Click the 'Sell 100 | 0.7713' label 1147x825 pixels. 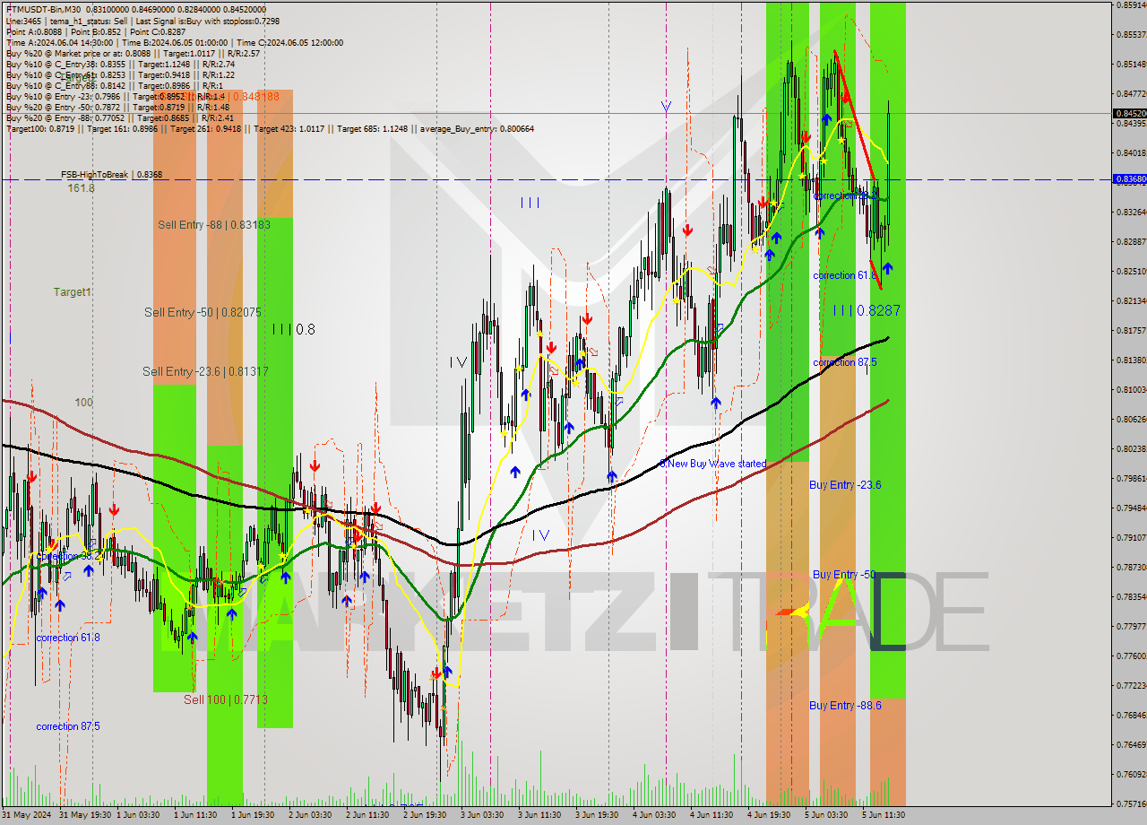(x=226, y=699)
